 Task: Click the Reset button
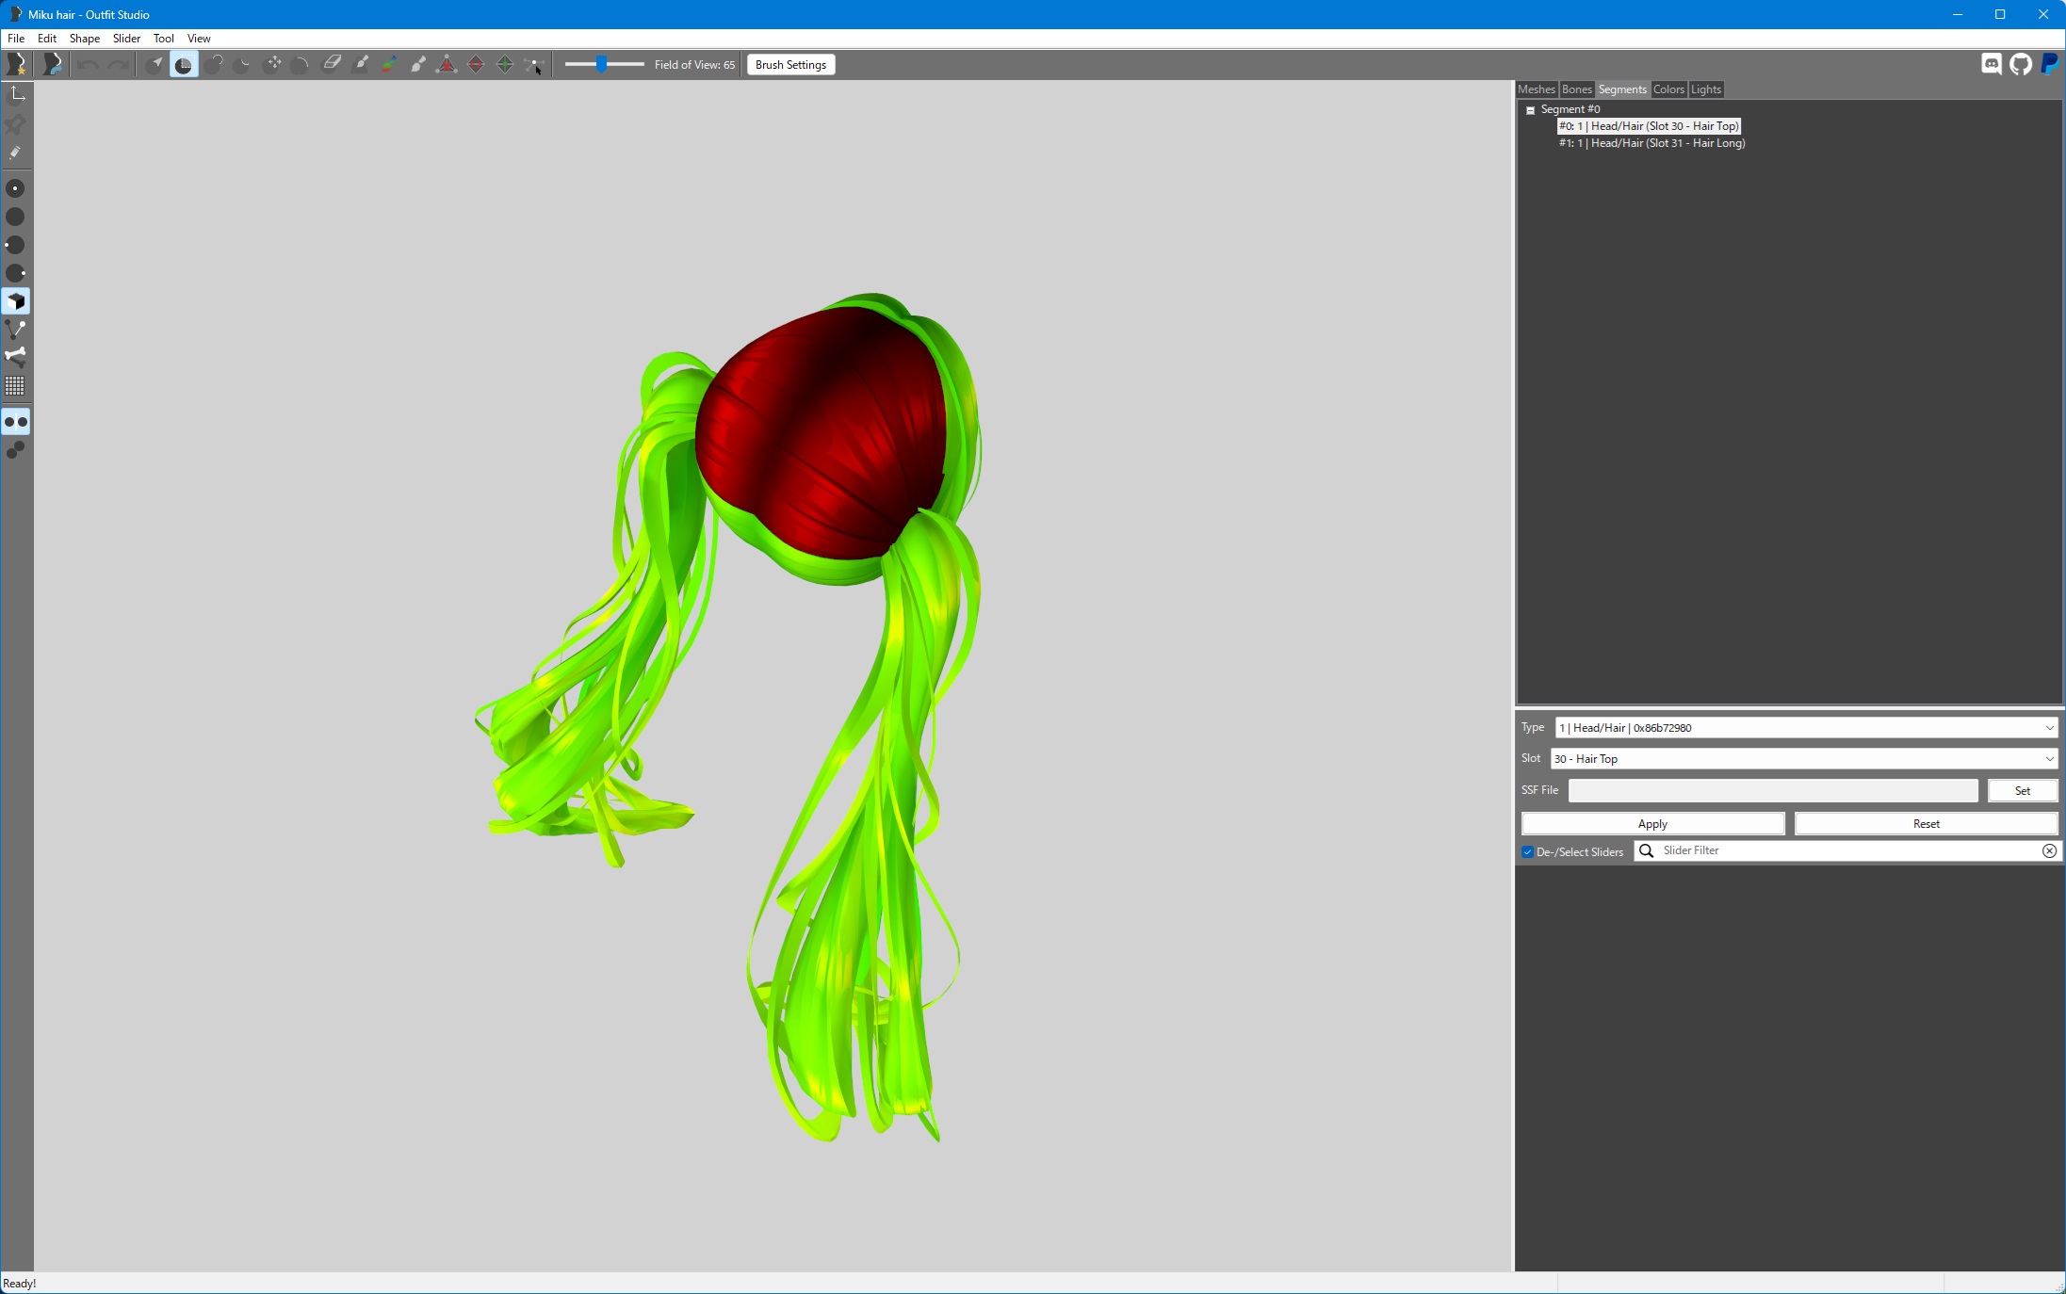click(1926, 824)
